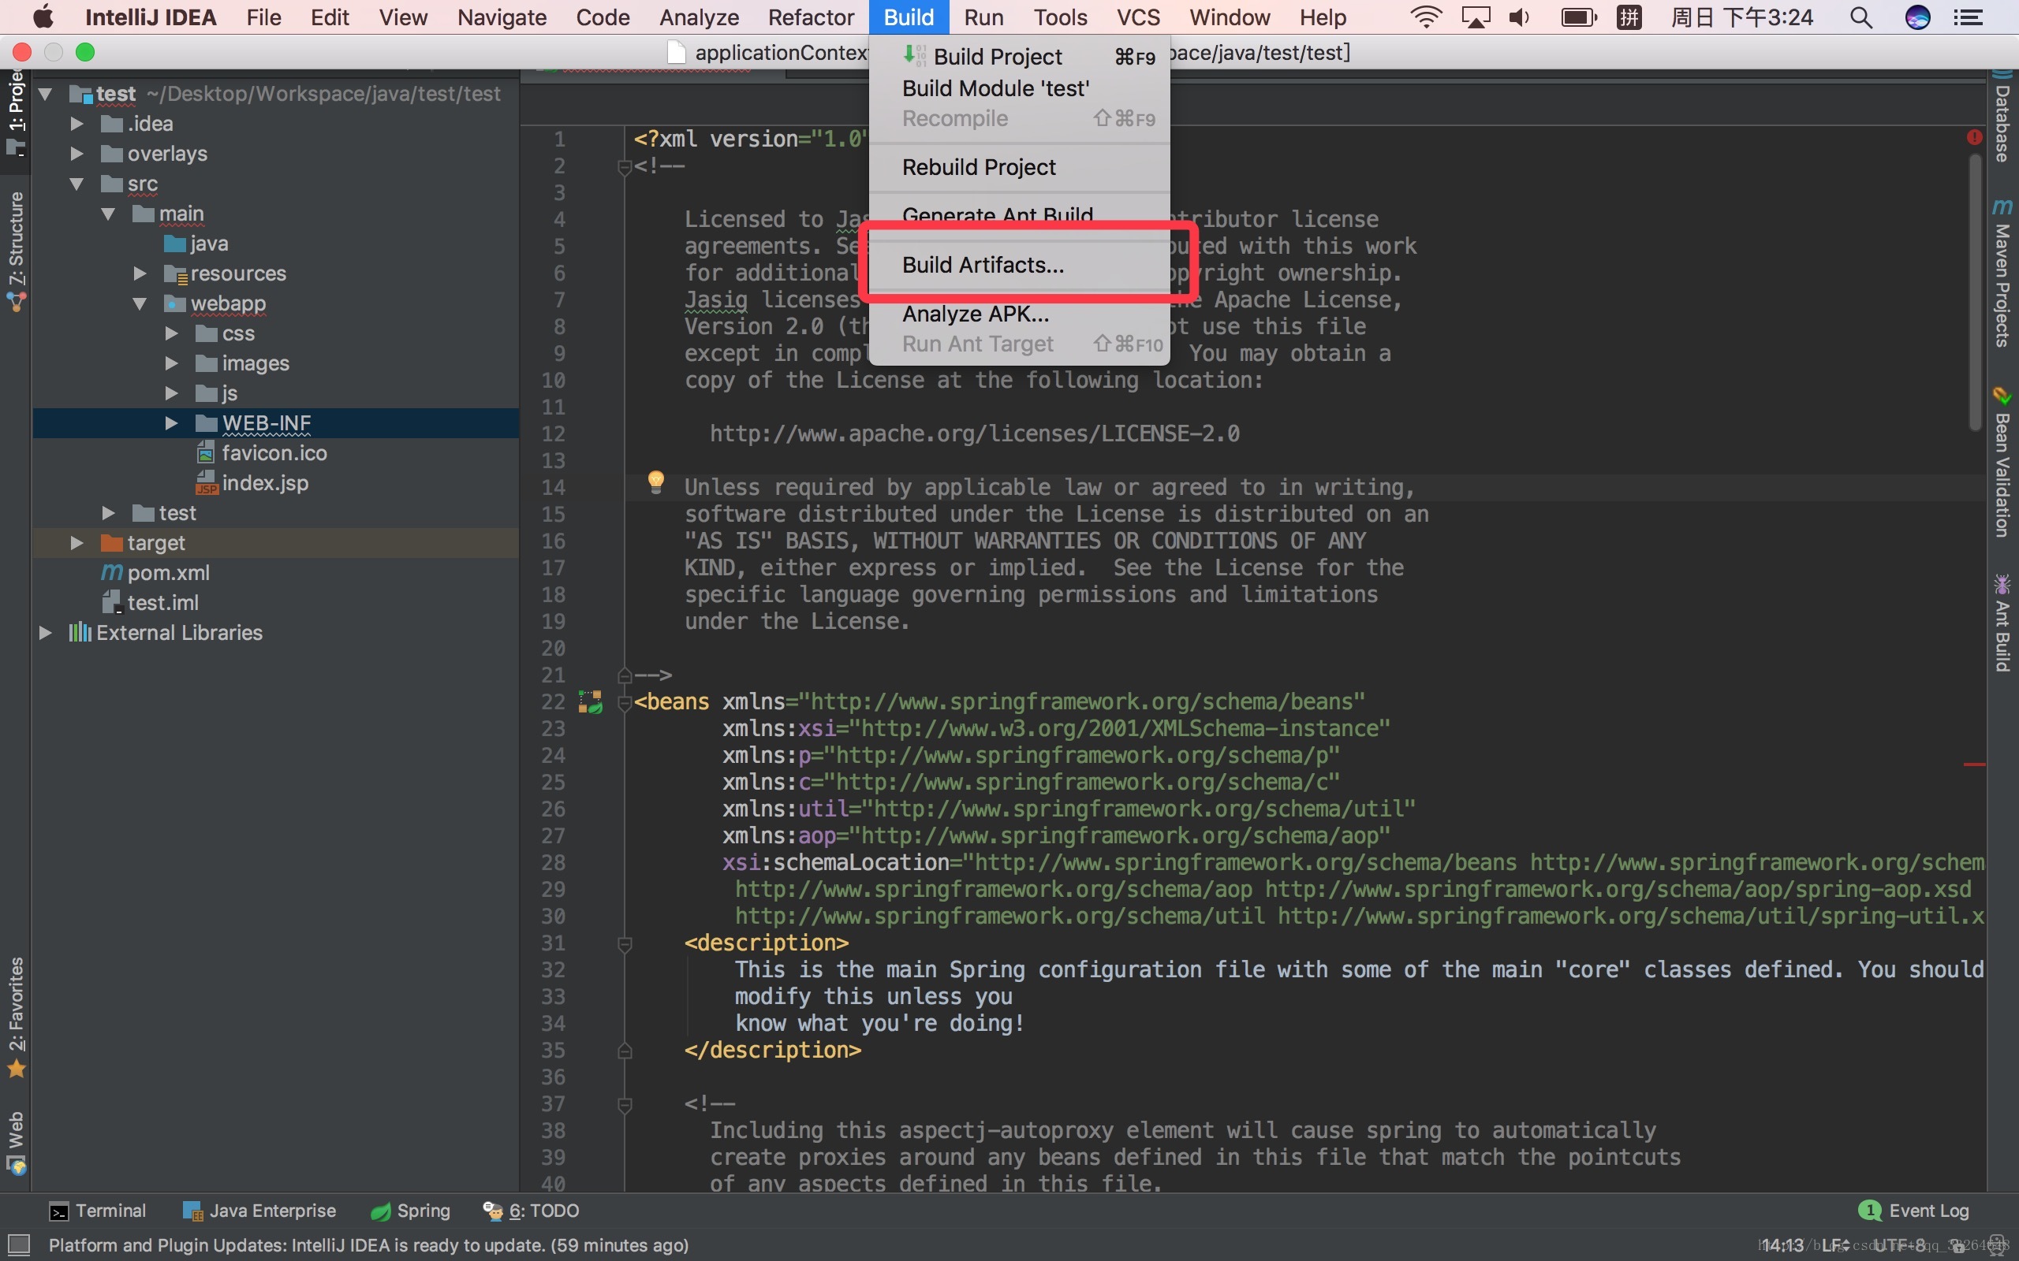Expand the resources folder

140,273
